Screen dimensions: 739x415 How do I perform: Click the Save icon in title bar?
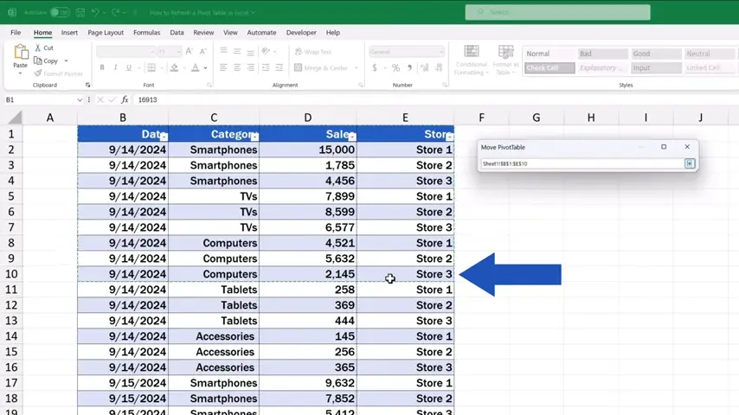(x=82, y=13)
